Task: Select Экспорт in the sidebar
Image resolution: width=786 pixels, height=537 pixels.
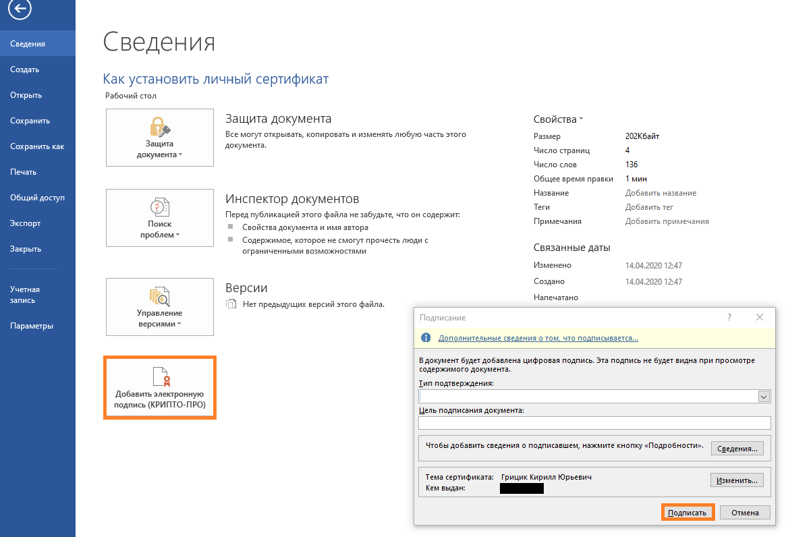Action: click(x=25, y=223)
